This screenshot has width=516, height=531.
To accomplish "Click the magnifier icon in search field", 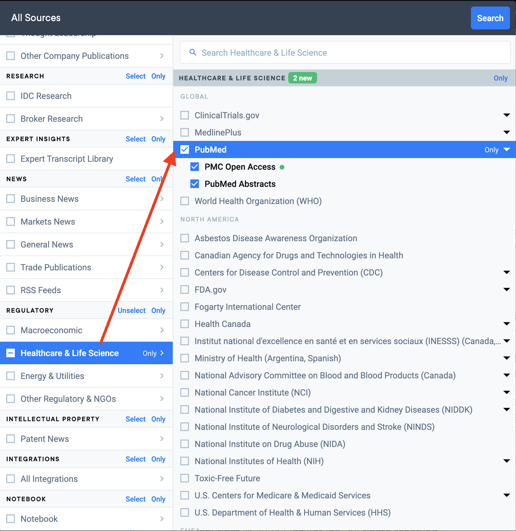I will 193,52.
